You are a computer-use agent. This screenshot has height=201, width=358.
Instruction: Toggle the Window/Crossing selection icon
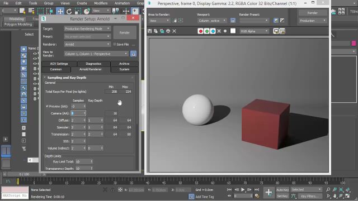[50, 11]
